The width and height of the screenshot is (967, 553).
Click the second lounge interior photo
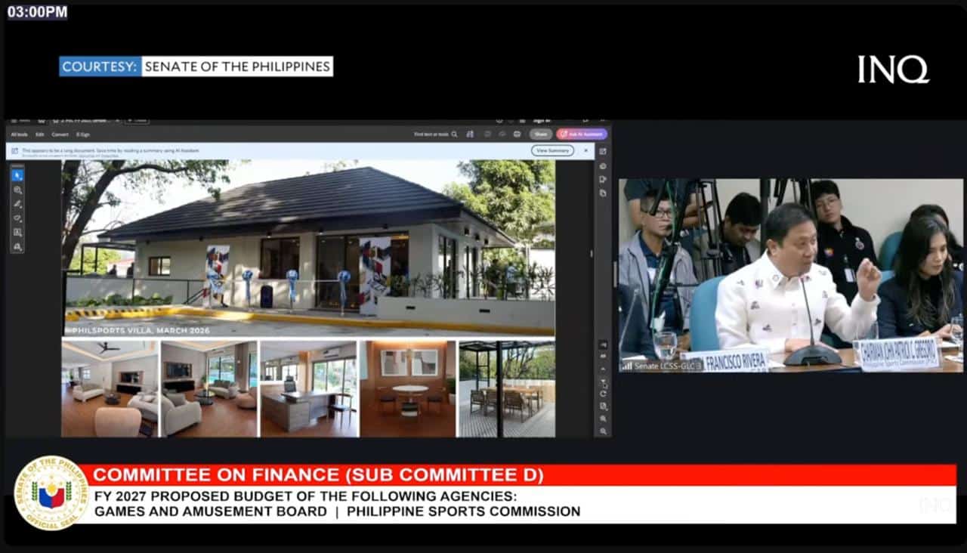point(209,388)
